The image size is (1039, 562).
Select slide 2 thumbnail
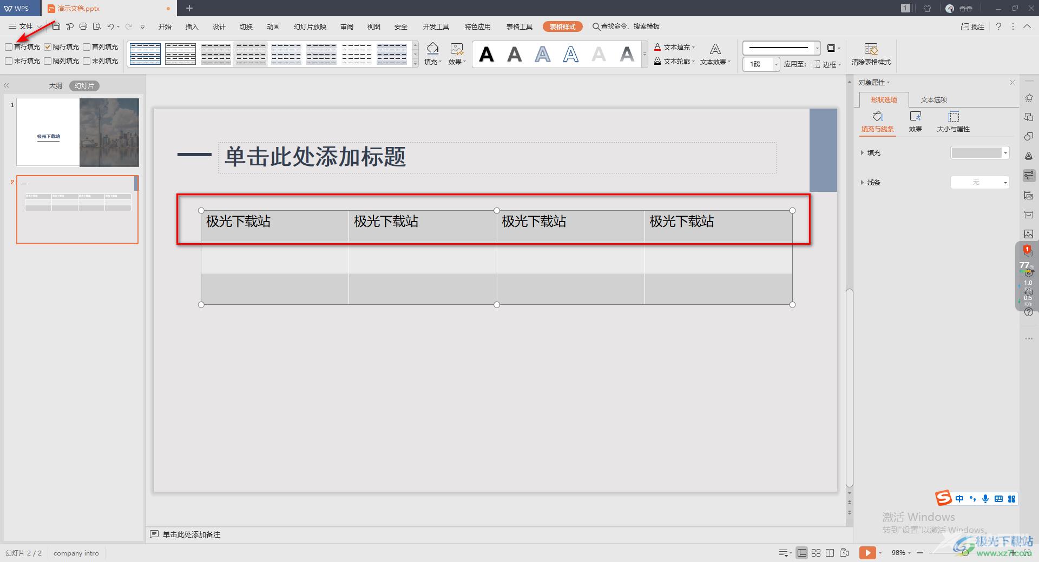[77, 209]
